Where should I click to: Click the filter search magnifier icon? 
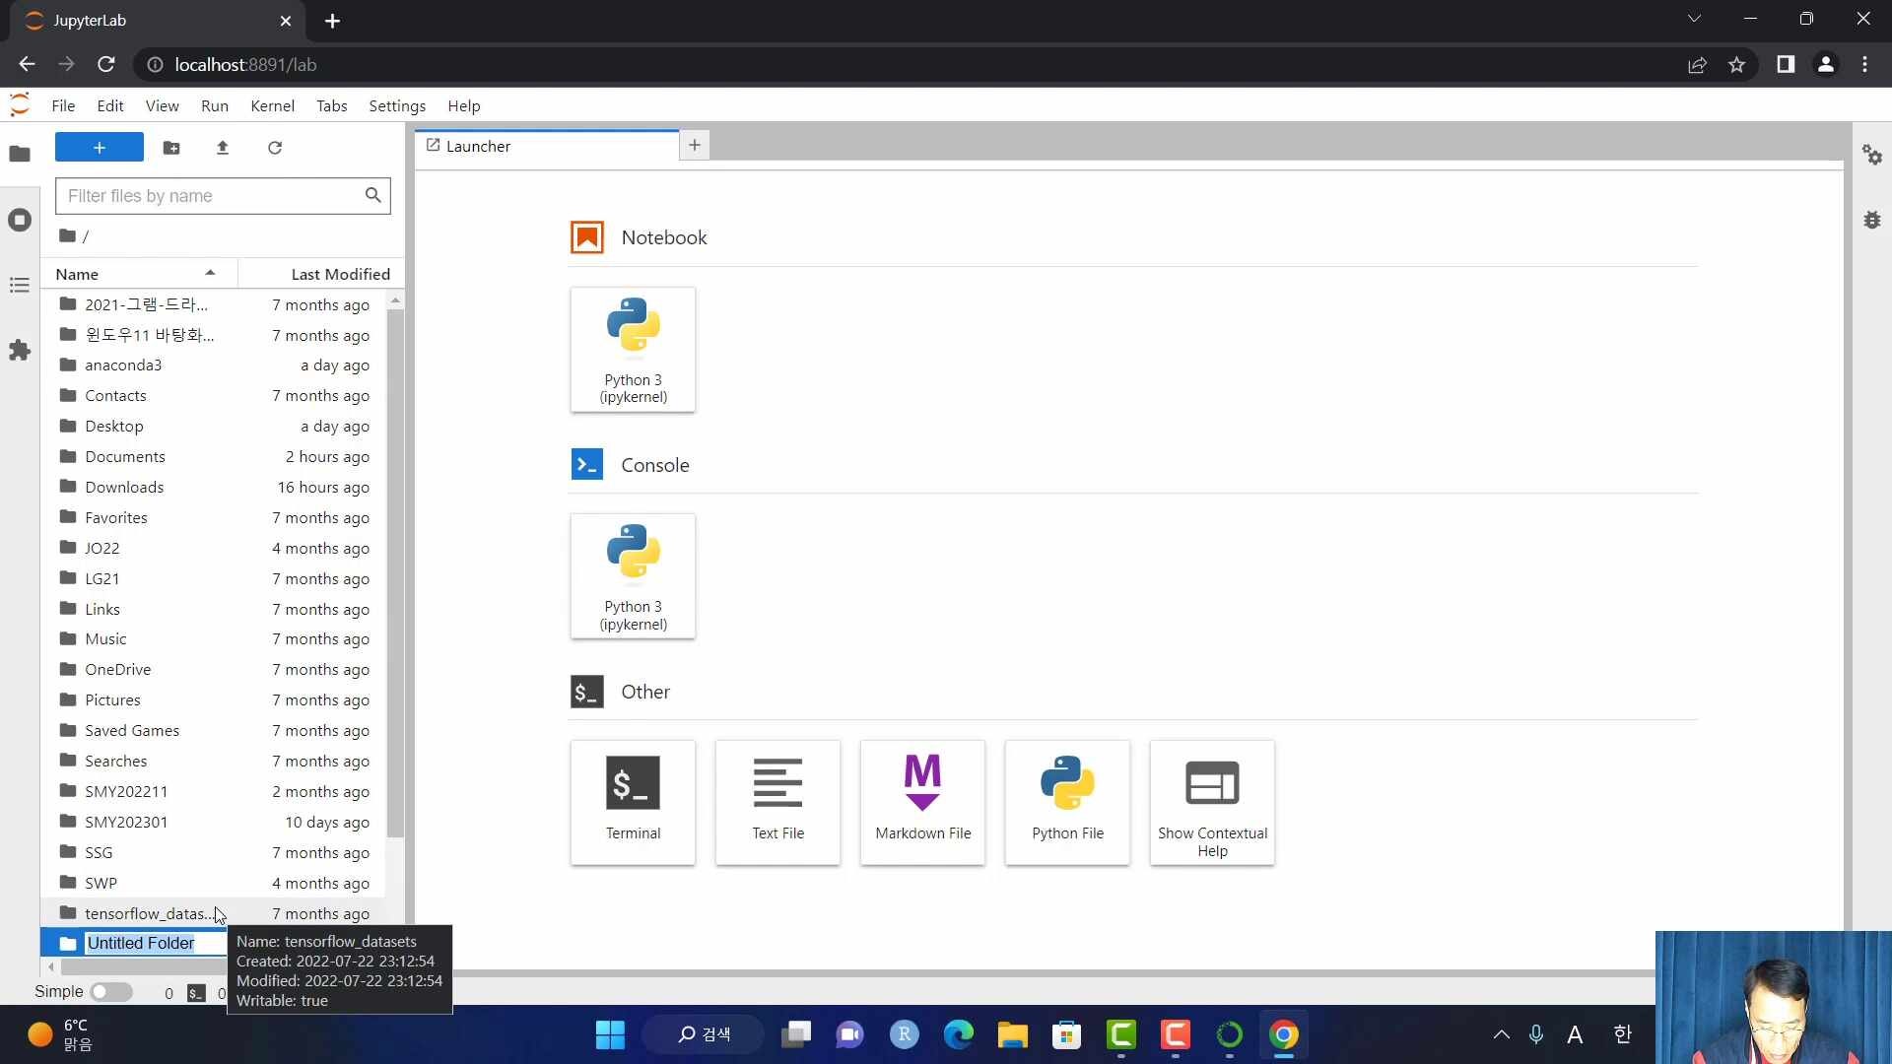372,195
